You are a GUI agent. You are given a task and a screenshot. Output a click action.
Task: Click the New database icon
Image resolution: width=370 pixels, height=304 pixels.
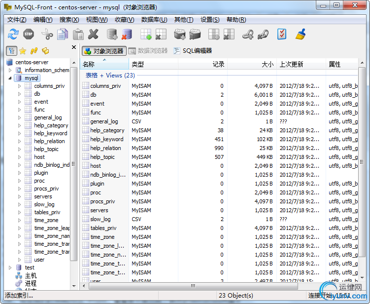click(112, 34)
